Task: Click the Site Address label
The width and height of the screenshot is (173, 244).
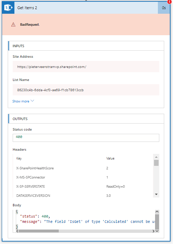Action: click(x=23, y=56)
